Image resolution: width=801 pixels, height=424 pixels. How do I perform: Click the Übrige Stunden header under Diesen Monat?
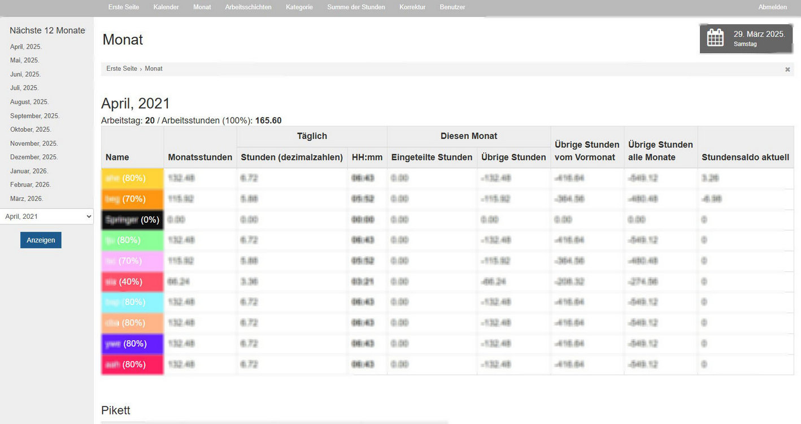(x=513, y=157)
